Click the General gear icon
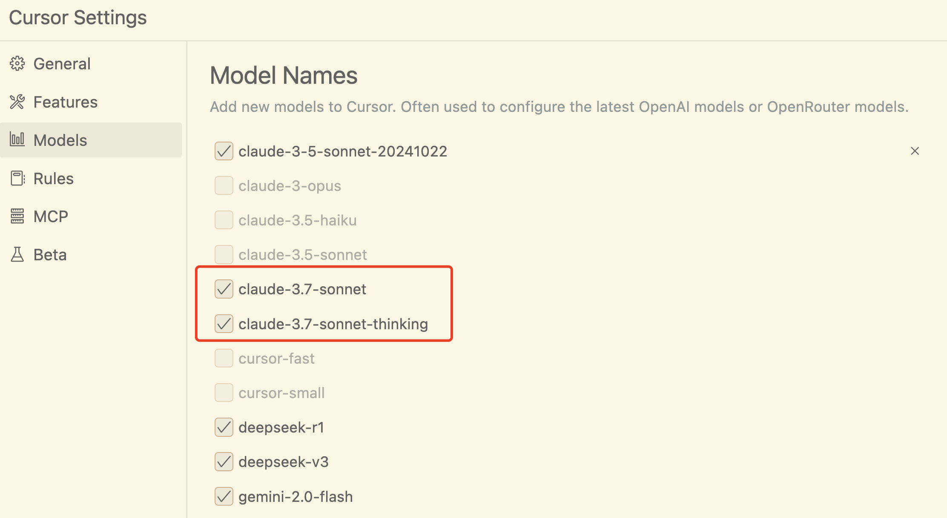Screen dimensions: 947x518 [17, 64]
